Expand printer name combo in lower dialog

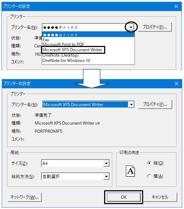131,105
